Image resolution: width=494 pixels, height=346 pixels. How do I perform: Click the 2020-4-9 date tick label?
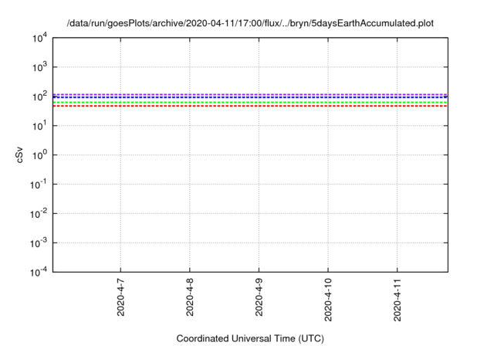pyautogui.click(x=259, y=297)
